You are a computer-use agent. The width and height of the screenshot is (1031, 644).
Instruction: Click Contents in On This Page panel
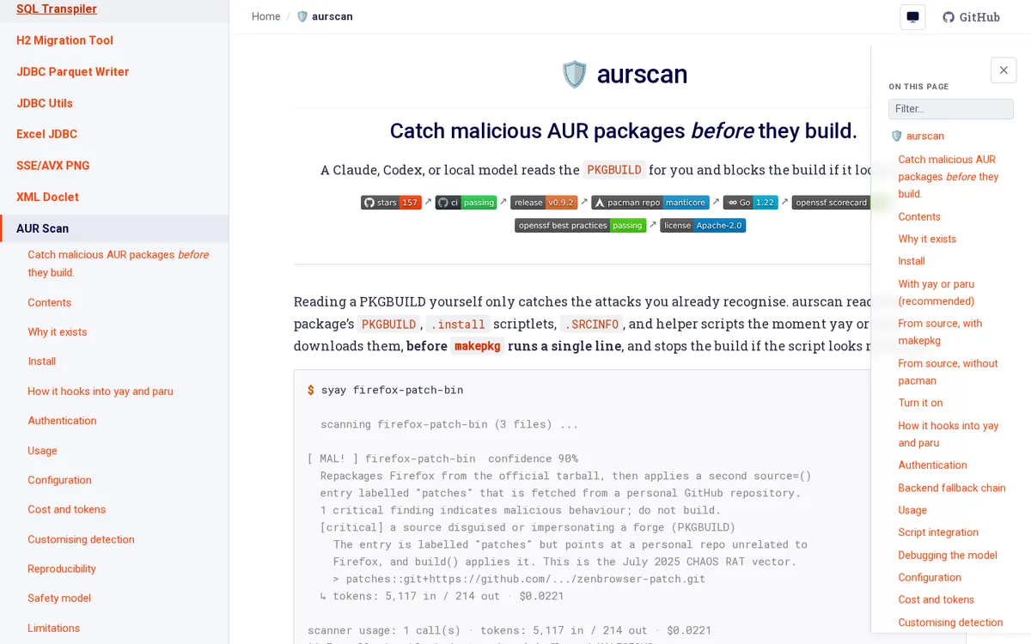[919, 217]
